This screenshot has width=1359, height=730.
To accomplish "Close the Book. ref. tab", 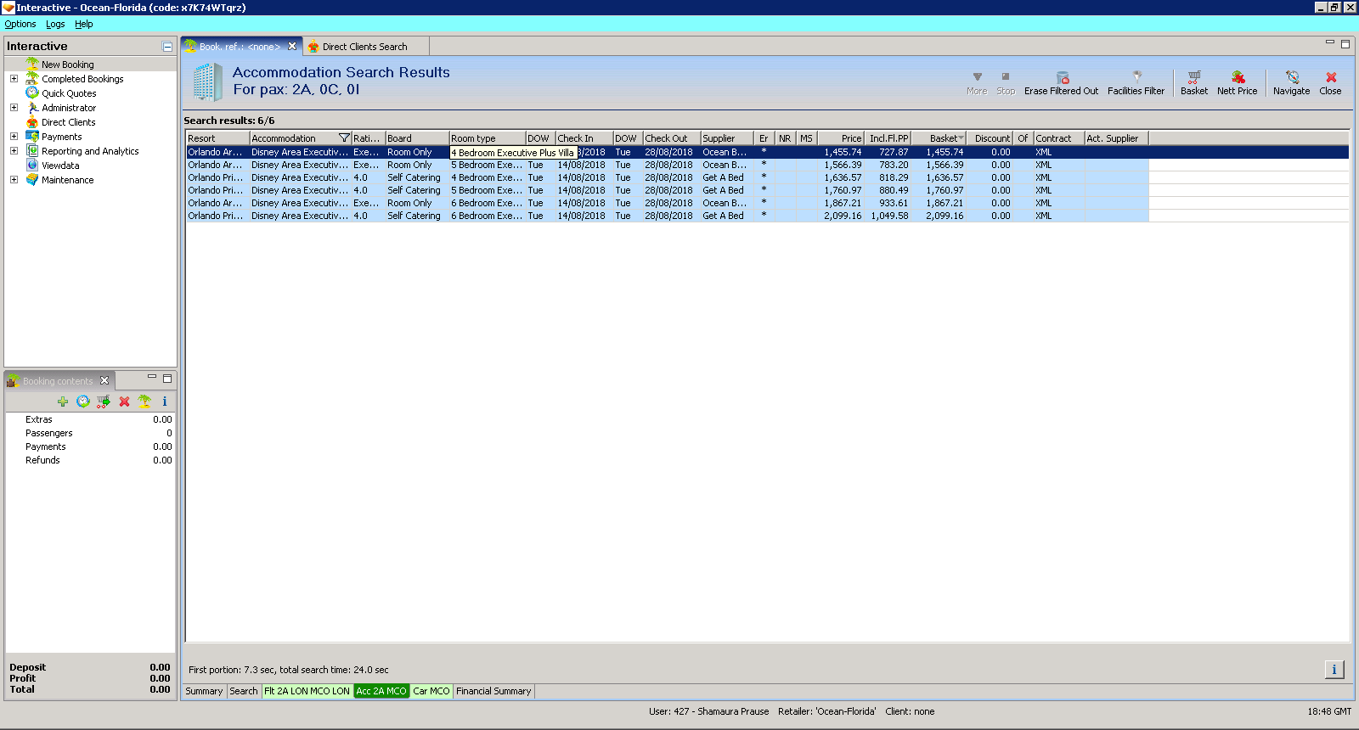I will coord(292,47).
